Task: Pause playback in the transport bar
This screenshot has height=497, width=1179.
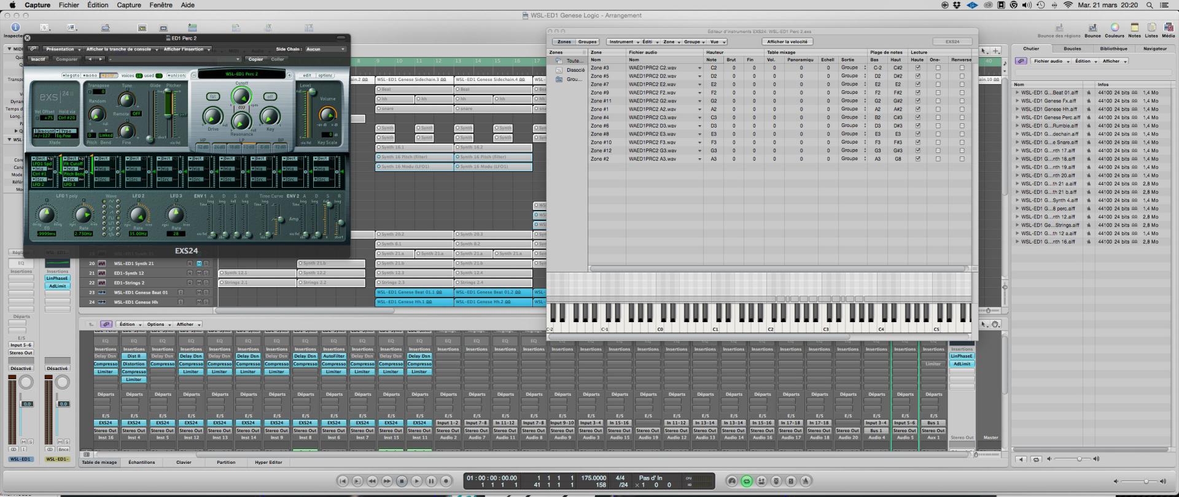Action: coord(431,481)
